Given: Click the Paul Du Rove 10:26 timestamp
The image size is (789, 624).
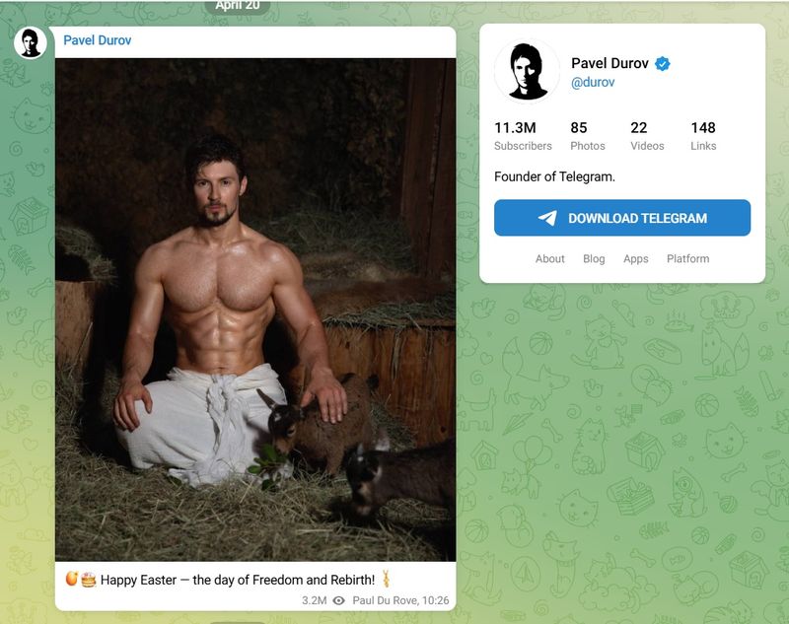Looking at the screenshot, I should [400, 599].
